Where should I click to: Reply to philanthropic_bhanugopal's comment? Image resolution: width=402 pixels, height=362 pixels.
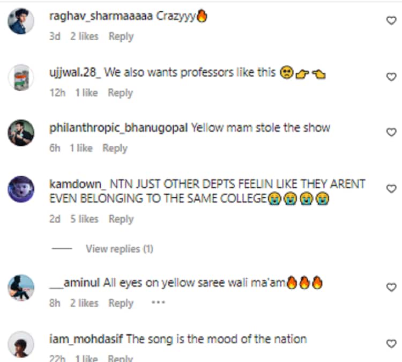[115, 149]
